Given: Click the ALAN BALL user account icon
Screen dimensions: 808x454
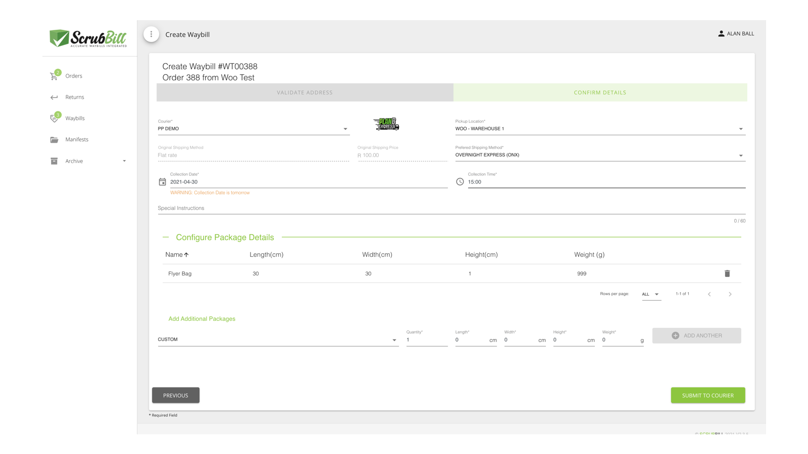Looking at the screenshot, I should [721, 33].
